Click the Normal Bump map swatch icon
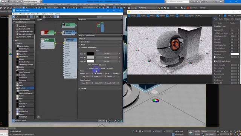Image resolution: width=241 pixels, height=136 pixels. 17,112
